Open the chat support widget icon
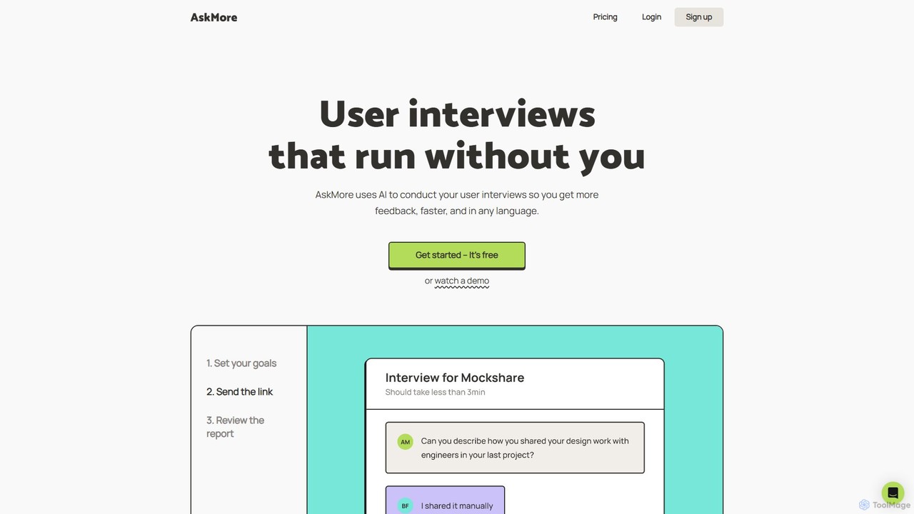 [893, 493]
